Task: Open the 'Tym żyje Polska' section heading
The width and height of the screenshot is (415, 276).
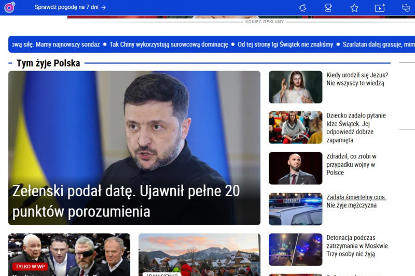Action: 48,63
